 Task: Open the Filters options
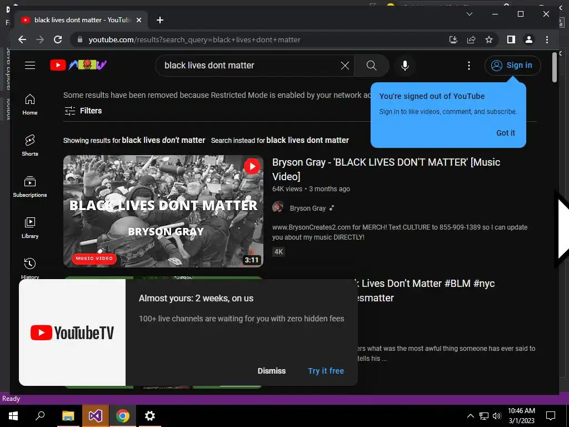pos(83,111)
